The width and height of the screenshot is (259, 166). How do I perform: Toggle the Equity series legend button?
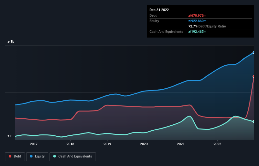coord(37,157)
